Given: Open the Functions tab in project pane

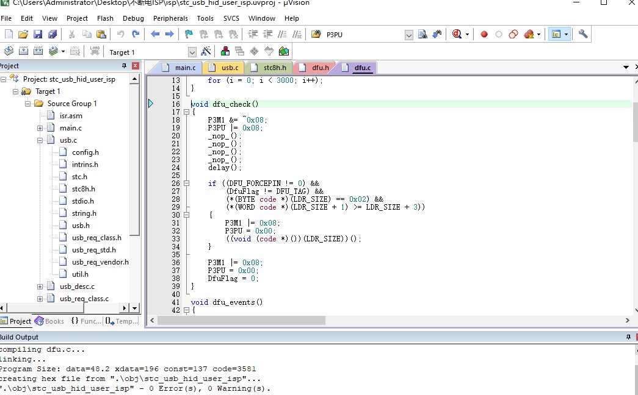Looking at the screenshot, I should pos(86,321).
